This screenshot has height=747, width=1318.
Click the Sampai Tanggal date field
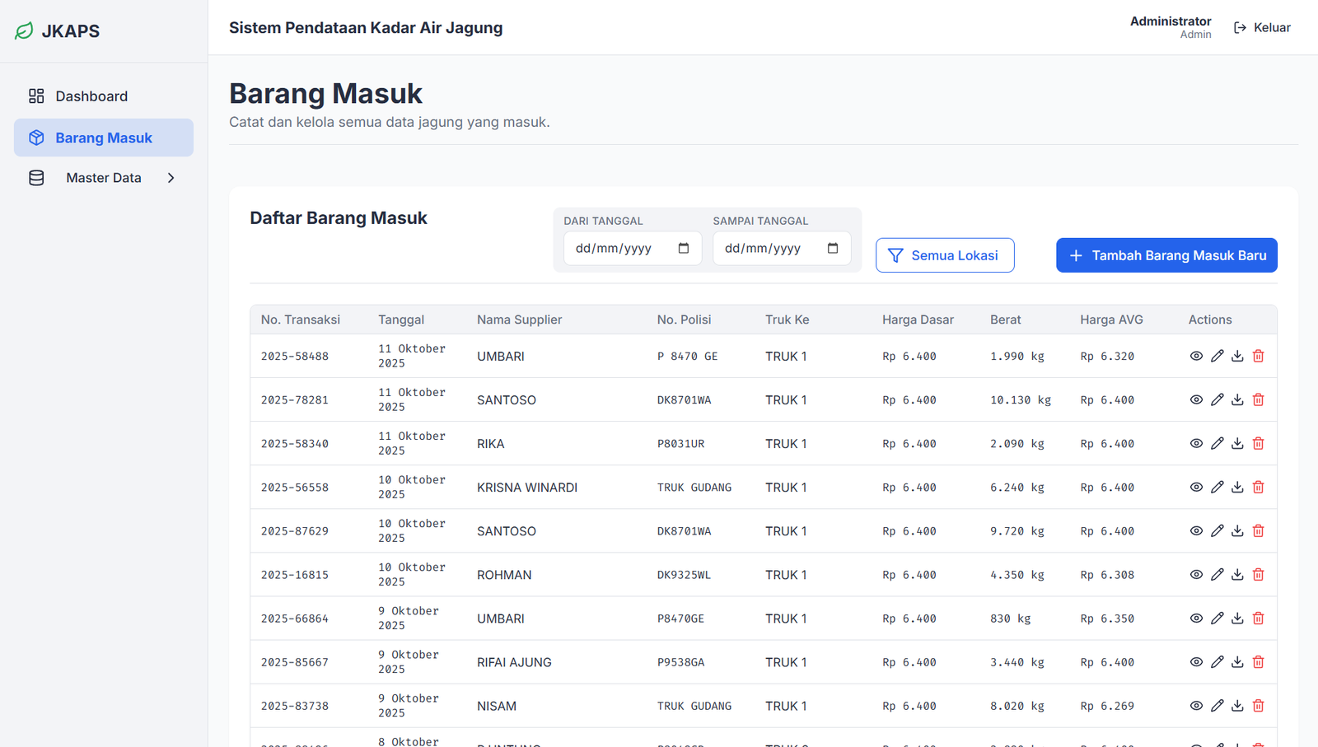tap(766, 248)
